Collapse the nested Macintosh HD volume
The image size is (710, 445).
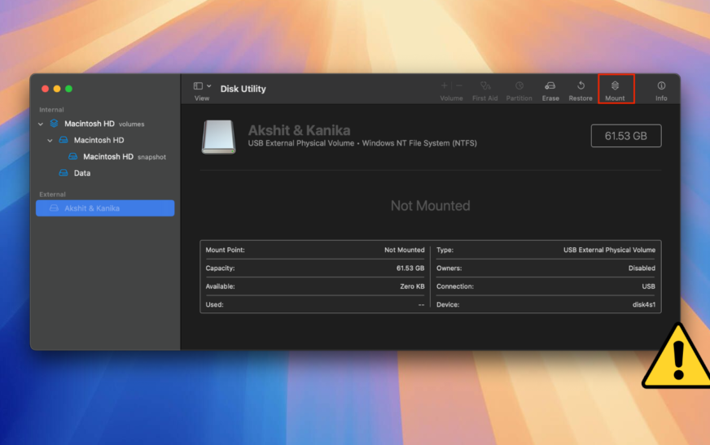pyautogui.click(x=50, y=141)
